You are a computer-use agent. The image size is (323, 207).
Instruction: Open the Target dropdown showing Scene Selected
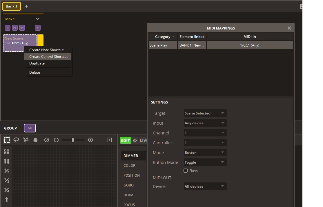click(x=205, y=113)
